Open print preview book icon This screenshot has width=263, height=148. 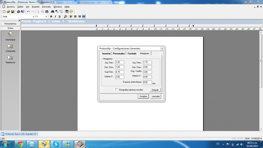coord(23,12)
